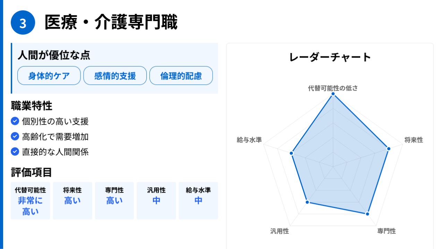This screenshot has height=249, width=444.
Task: Click the 専門性 高い evaluation card
Action: click(114, 201)
